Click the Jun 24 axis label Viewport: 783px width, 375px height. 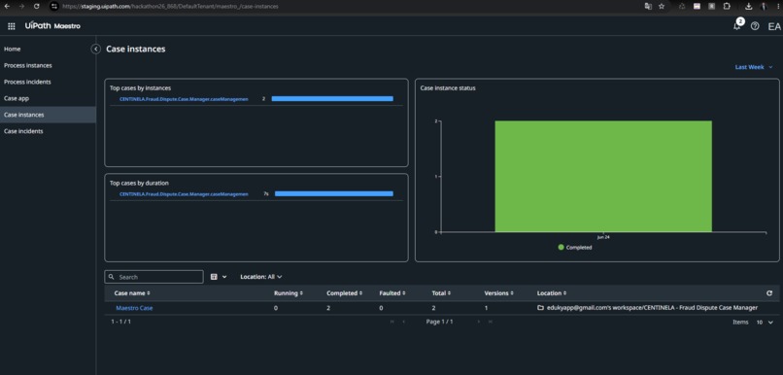[603, 237]
